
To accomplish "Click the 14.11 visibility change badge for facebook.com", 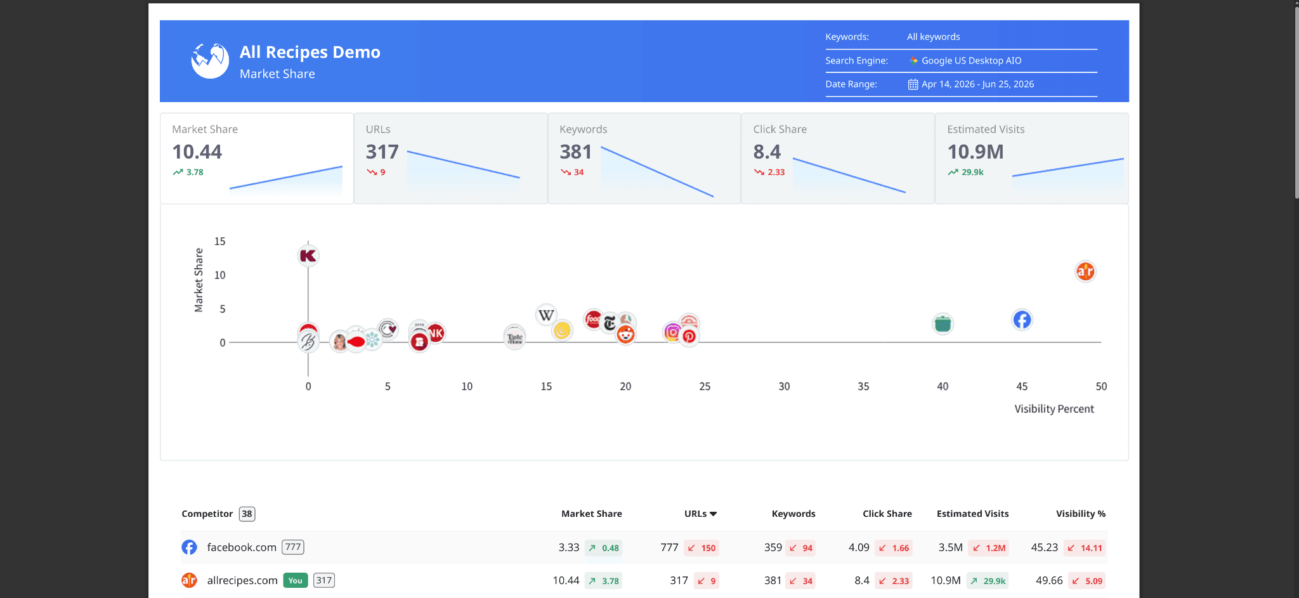I will pyautogui.click(x=1085, y=548).
